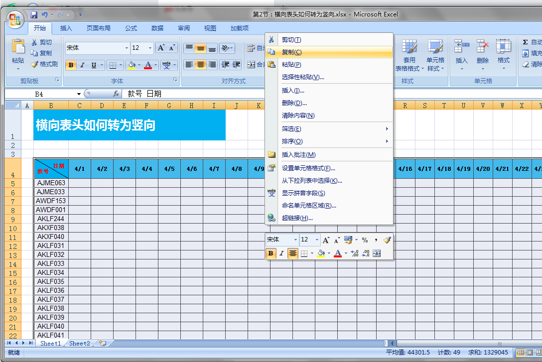Toggle Bold in the ribbon font group
This screenshot has height=362, width=542.
tap(71, 65)
